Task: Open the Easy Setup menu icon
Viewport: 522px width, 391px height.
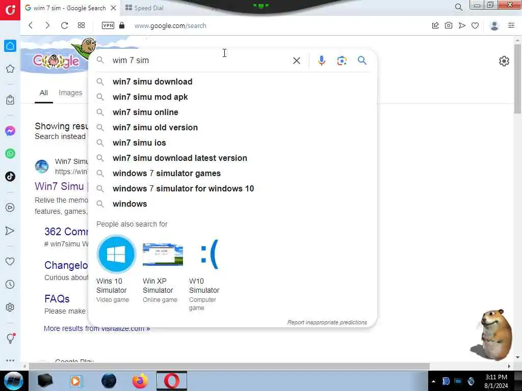Action: click(x=511, y=25)
